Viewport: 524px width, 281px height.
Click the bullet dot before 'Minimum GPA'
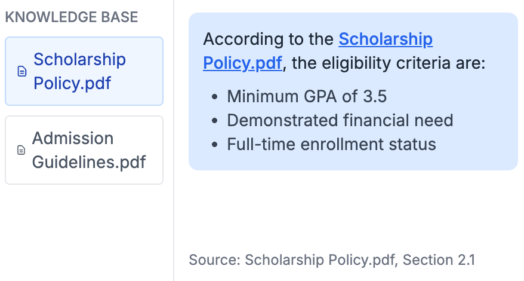click(x=215, y=97)
